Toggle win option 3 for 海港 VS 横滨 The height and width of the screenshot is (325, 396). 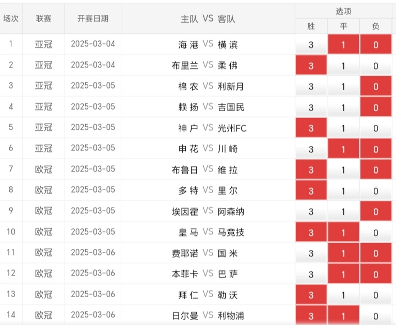(311, 45)
